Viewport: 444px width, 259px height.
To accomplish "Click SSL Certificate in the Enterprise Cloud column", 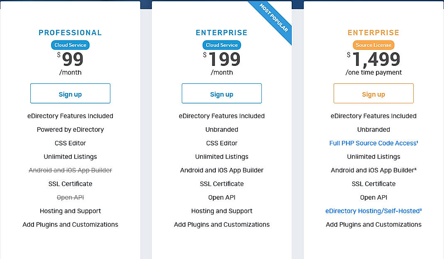I will tap(222, 184).
